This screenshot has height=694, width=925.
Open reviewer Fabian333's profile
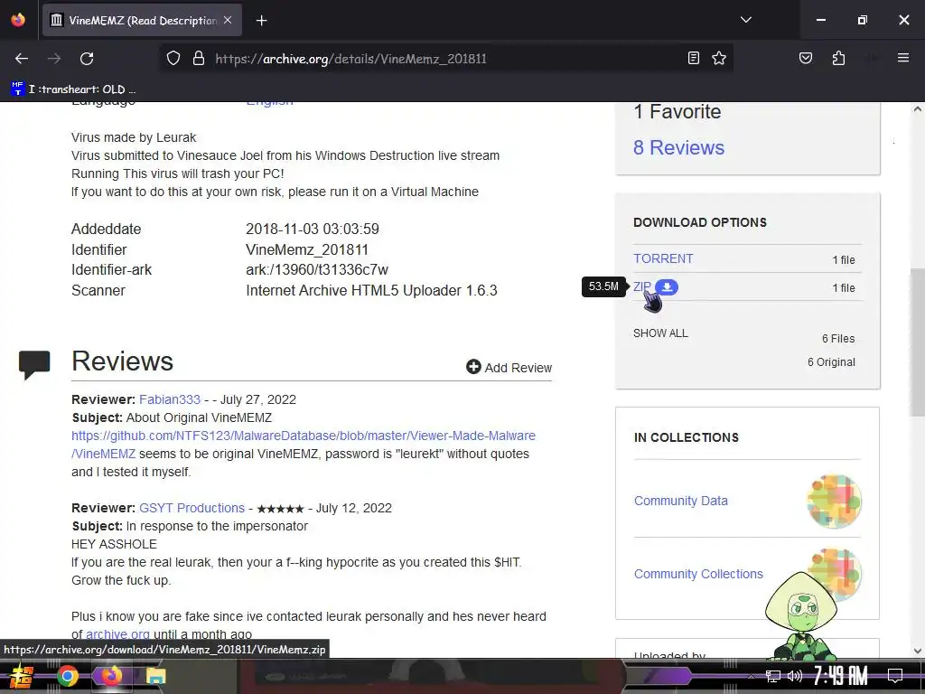click(170, 399)
